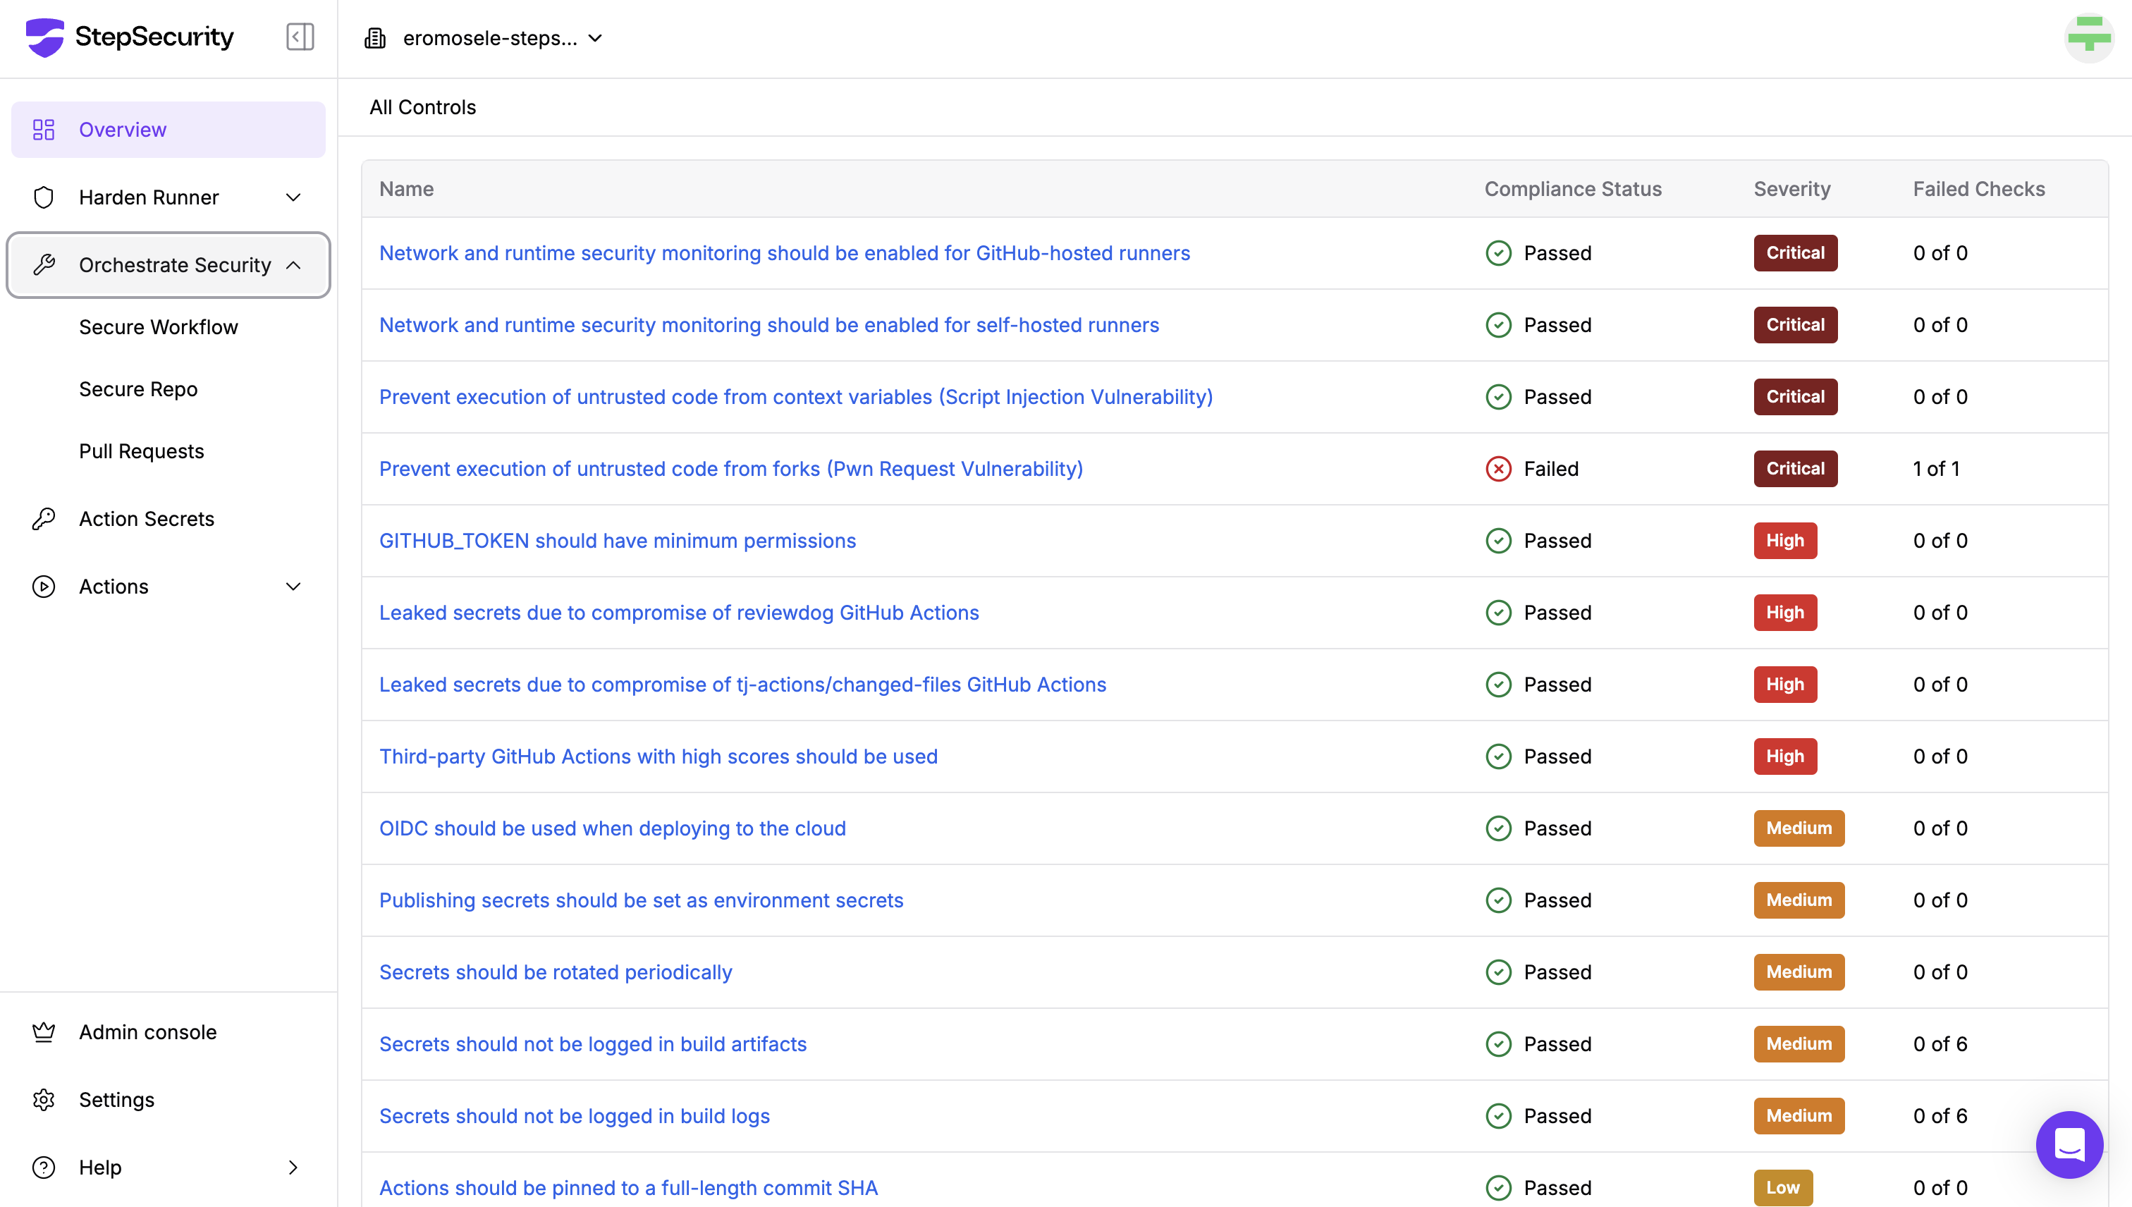Open the Pwn Request Vulnerability control link
The height and width of the screenshot is (1207, 2132).
point(730,470)
